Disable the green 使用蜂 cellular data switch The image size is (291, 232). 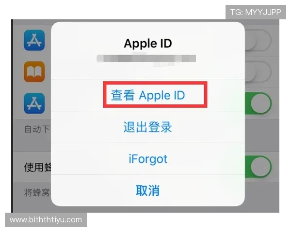pos(259,167)
